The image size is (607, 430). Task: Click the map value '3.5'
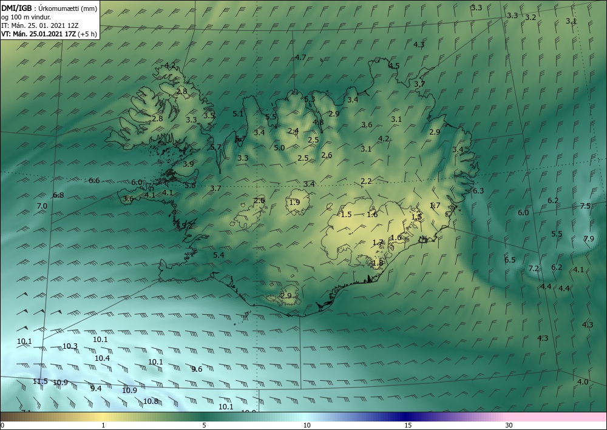point(209,115)
